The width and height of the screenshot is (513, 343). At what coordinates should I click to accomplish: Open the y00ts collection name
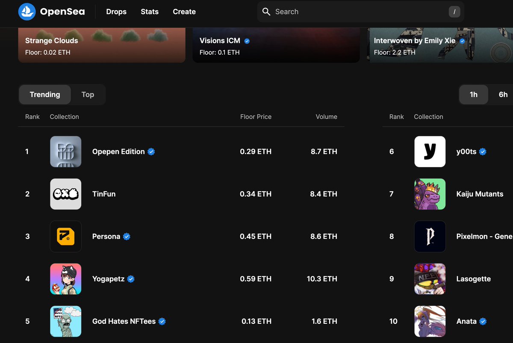point(466,152)
